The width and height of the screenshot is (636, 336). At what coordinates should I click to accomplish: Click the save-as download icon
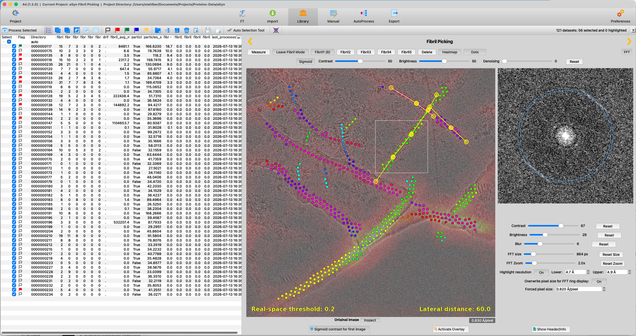(x=218, y=30)
